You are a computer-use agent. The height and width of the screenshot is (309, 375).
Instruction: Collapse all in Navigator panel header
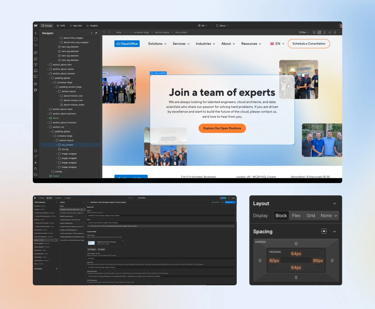92,33
